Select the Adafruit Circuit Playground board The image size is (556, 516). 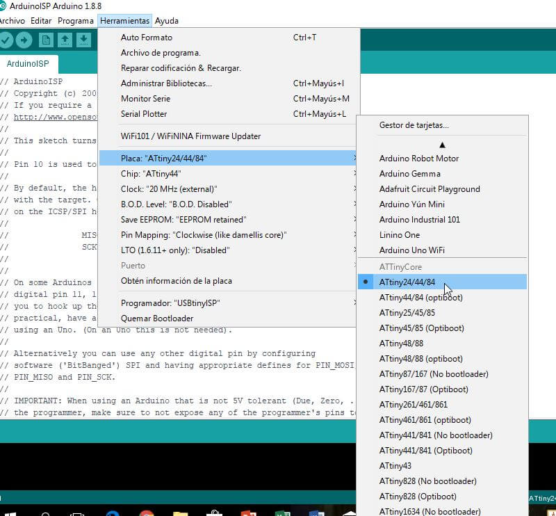pos(442,188)
